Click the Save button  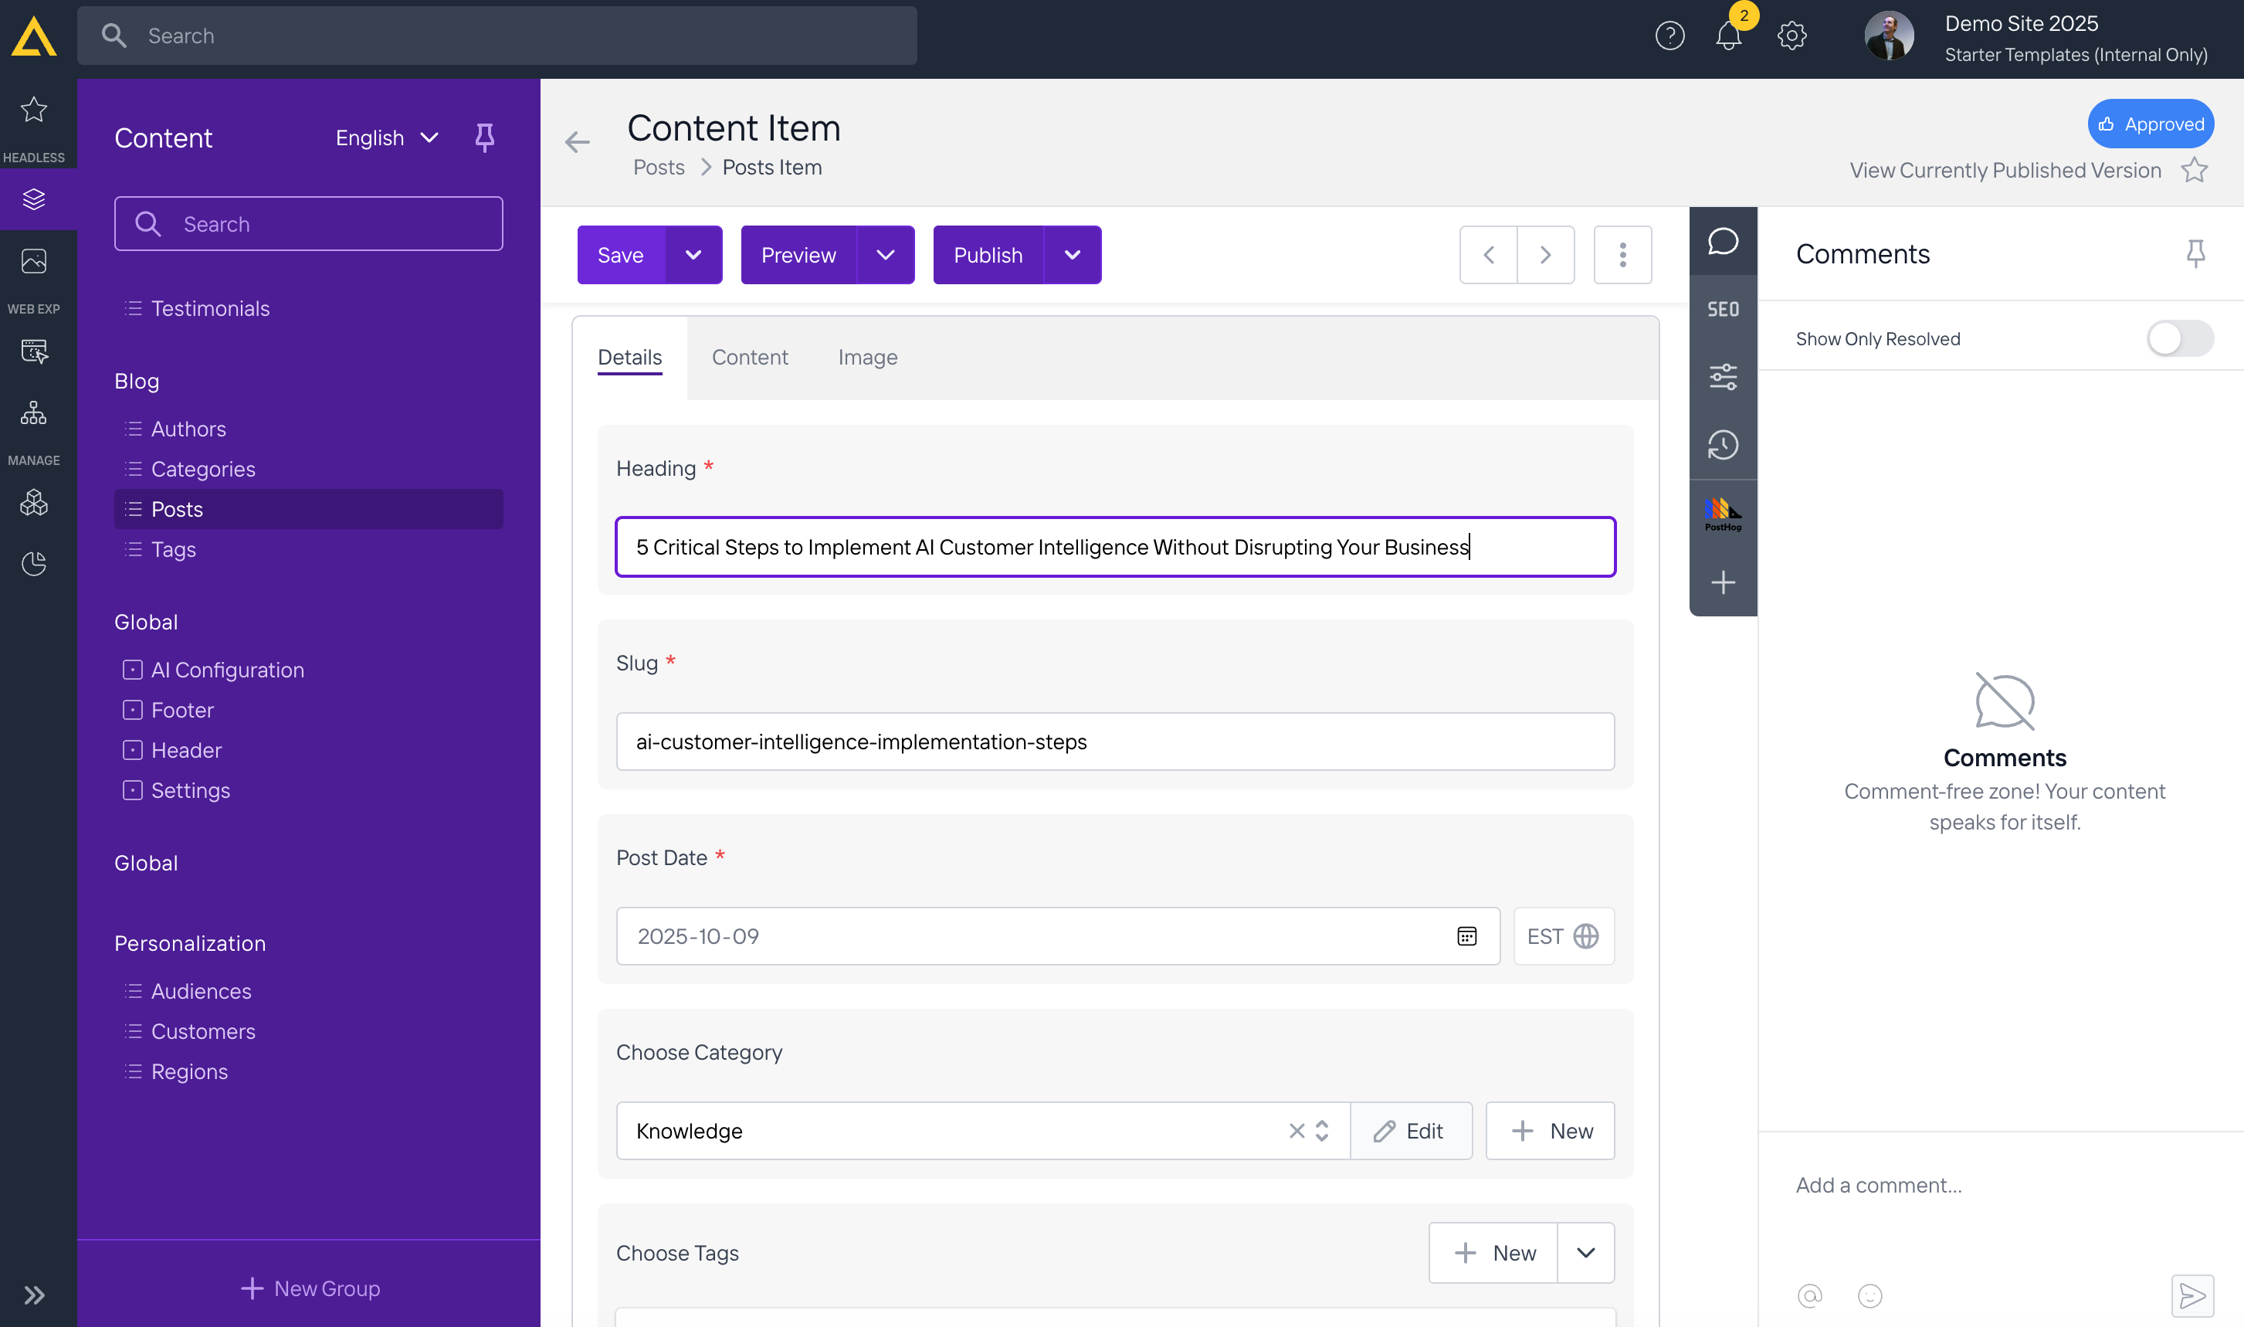pyautogui.click(x=620, y=255)
